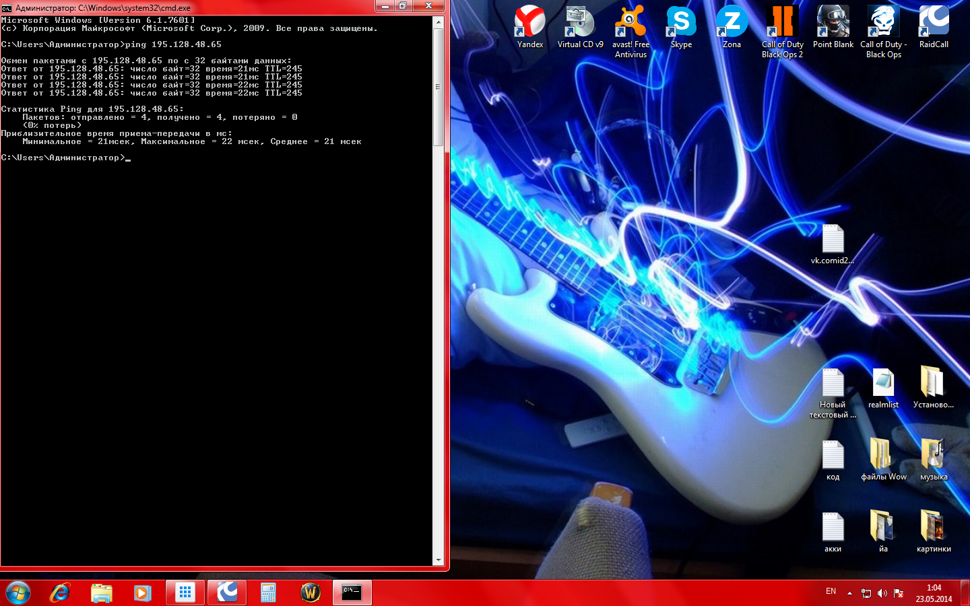Click the last C:\Users\Администратор> prompt line
970x606 pixels.
pos(65,158)
